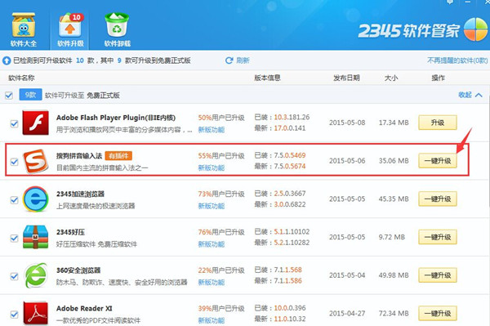Click the 2345 accelerated browser icon

(x=36, y=199)
